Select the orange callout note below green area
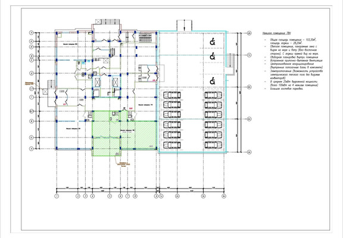343x238 pixels. pyautogui.click(x=124, y=164)
